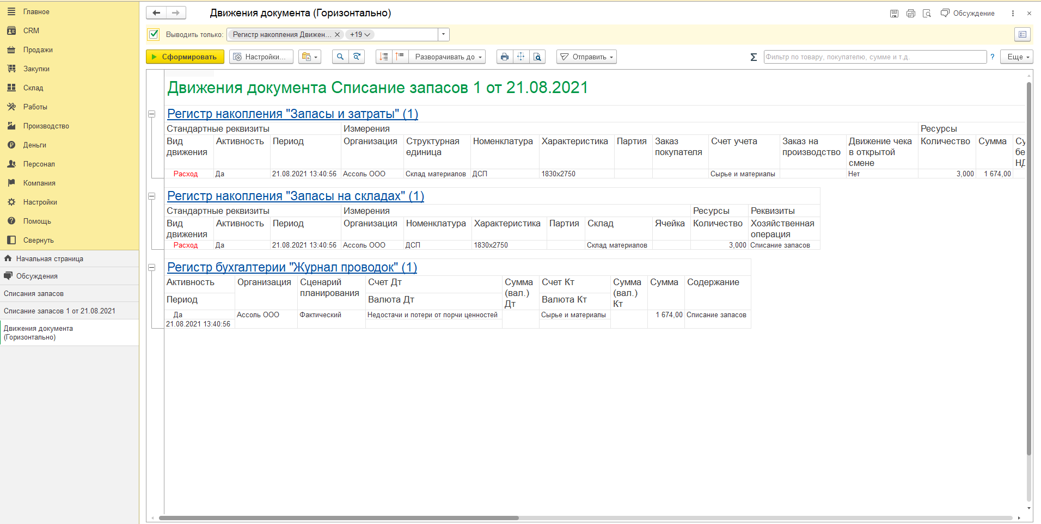Open tab Списание запасов 1 от 21.08.2021
Viewport: 1041px width, 524px height.
pos(69,311)
